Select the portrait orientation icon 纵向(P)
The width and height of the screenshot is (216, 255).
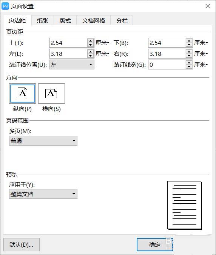pyautogui.click(x=22, y=94)
